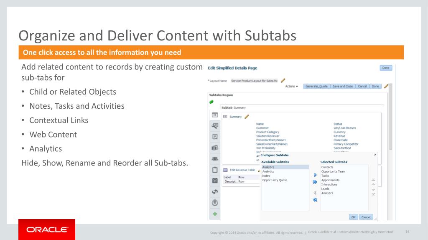Move selected subtab up one position

(x=373, y=185)
